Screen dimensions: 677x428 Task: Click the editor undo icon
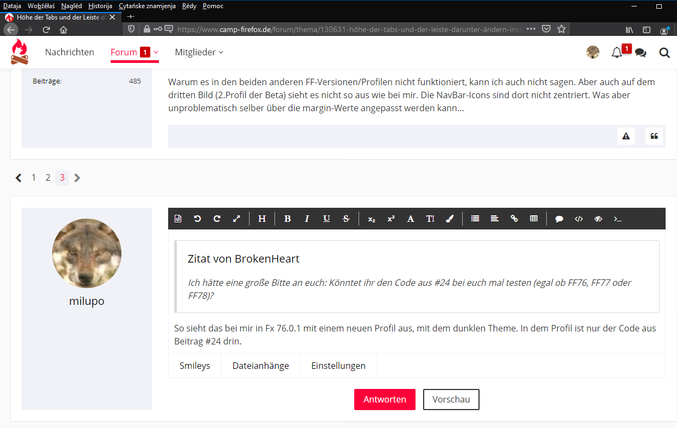pos(197,219)
